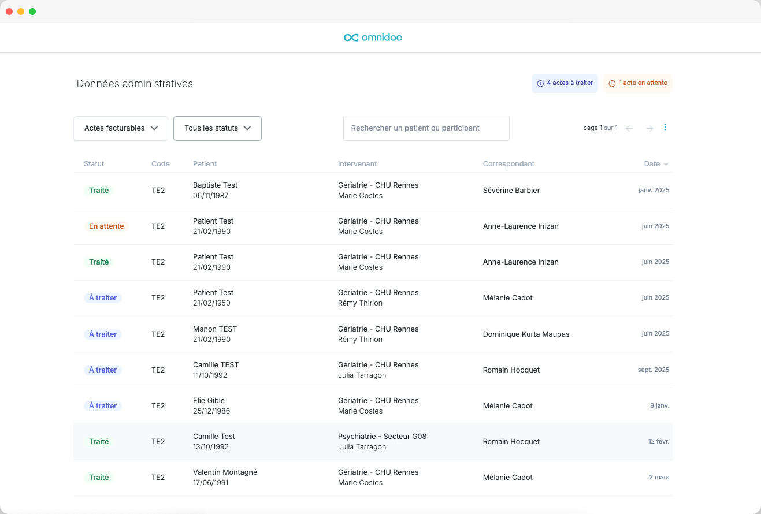Select the En attente status tag
The height and width of the screenshot is (514, 761).
click(x=106, y=226)
